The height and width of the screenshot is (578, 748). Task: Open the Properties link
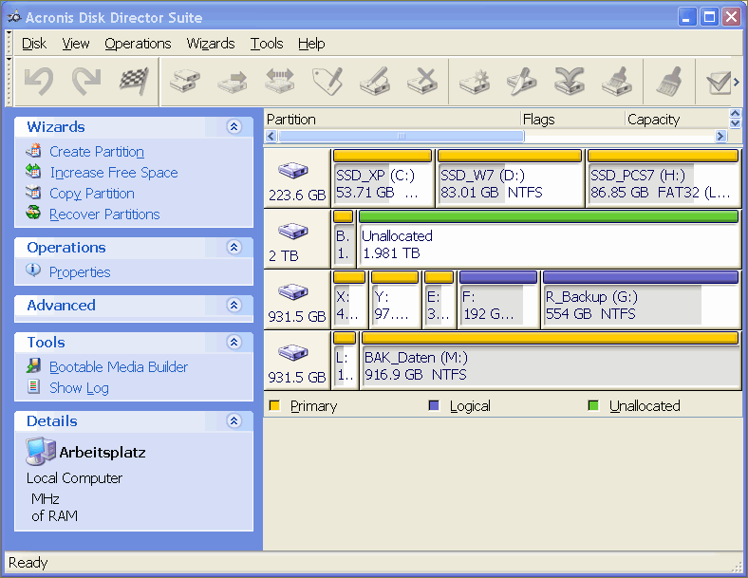[x=80, y=272]
